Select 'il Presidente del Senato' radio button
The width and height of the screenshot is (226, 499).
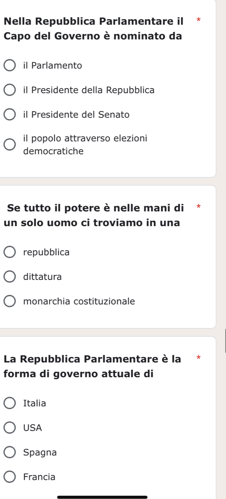coord(10,115)
